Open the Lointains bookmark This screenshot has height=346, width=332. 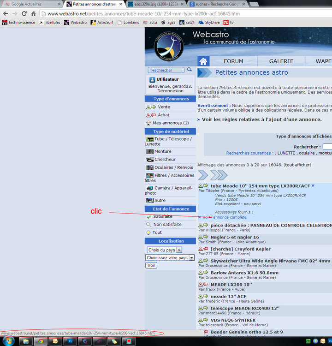[128, 22]
